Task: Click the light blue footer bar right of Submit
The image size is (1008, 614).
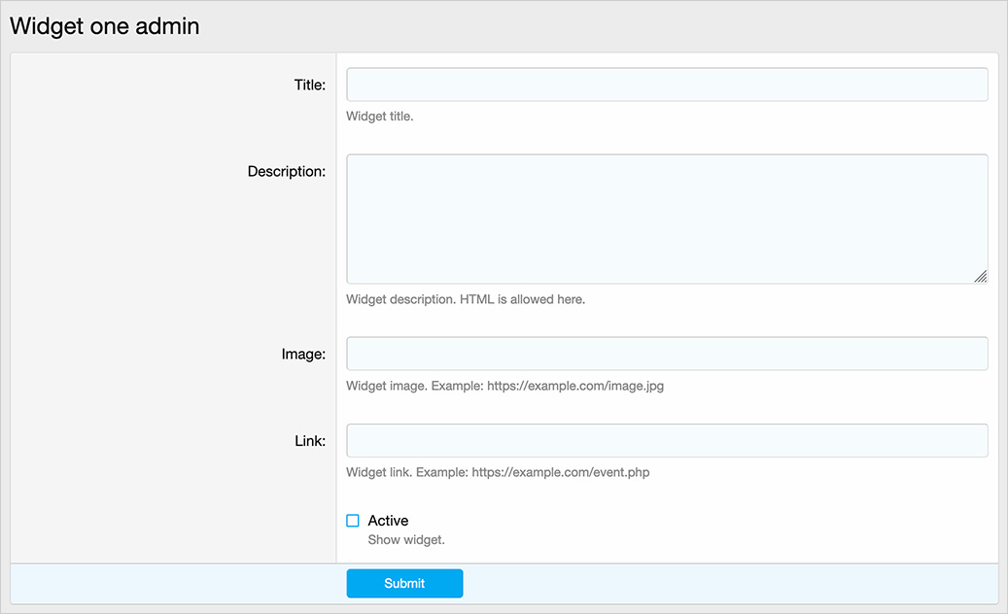Action: point(729,583)
